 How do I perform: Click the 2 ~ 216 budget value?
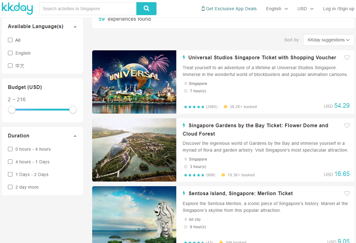coord(17,99)
